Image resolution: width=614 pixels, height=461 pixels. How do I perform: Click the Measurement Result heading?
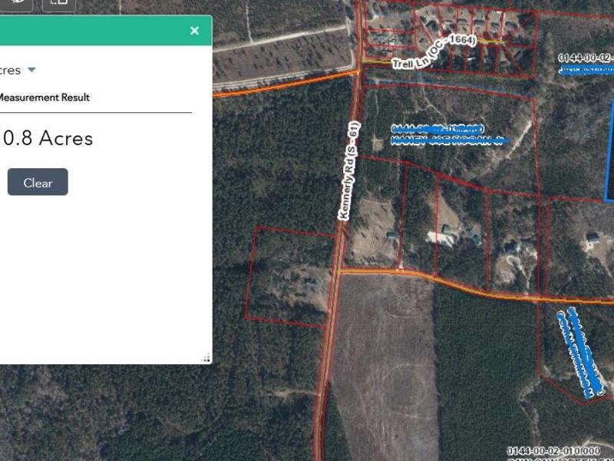click(x=44, y=98)
